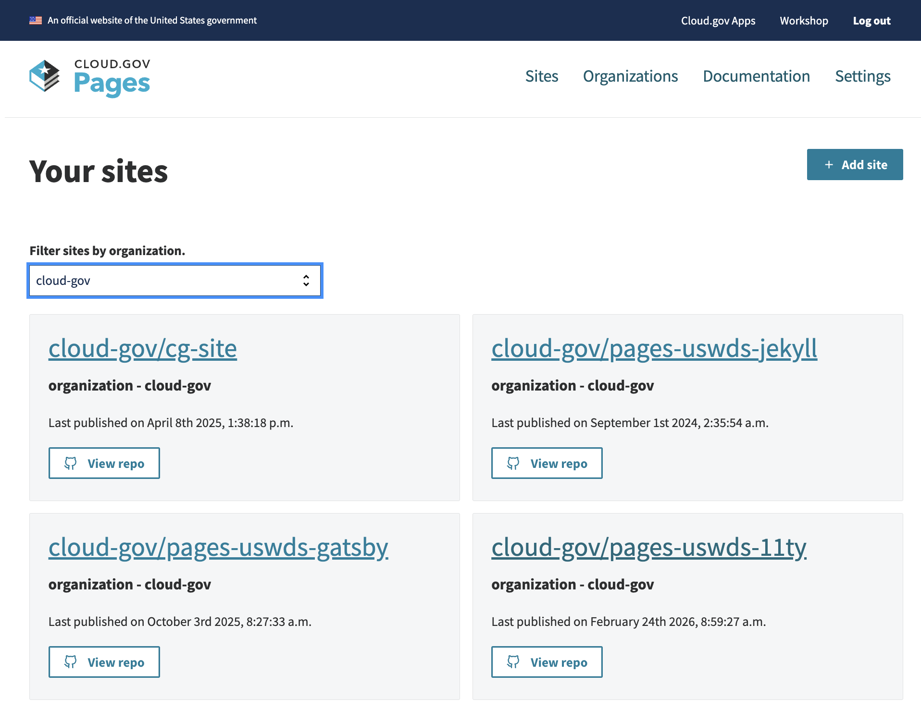Click organization text under pages-uswds-jekyll card
This screenshot has height=710, width=921.
[x=573, y=386]
